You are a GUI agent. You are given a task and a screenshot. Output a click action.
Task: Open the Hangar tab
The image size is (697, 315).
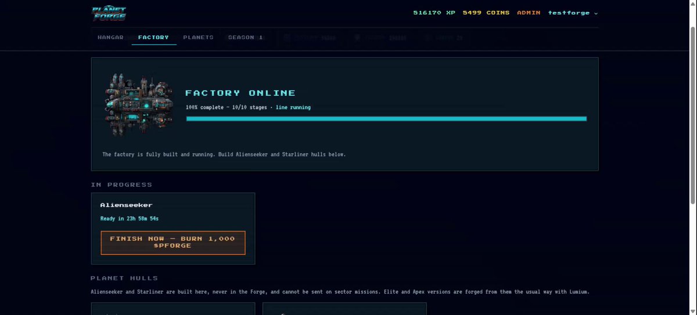110,37
